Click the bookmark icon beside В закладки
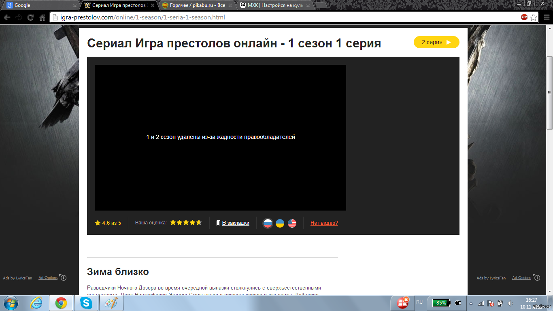Viewport: 553px width, 311px height. click(x=218, y=223)
